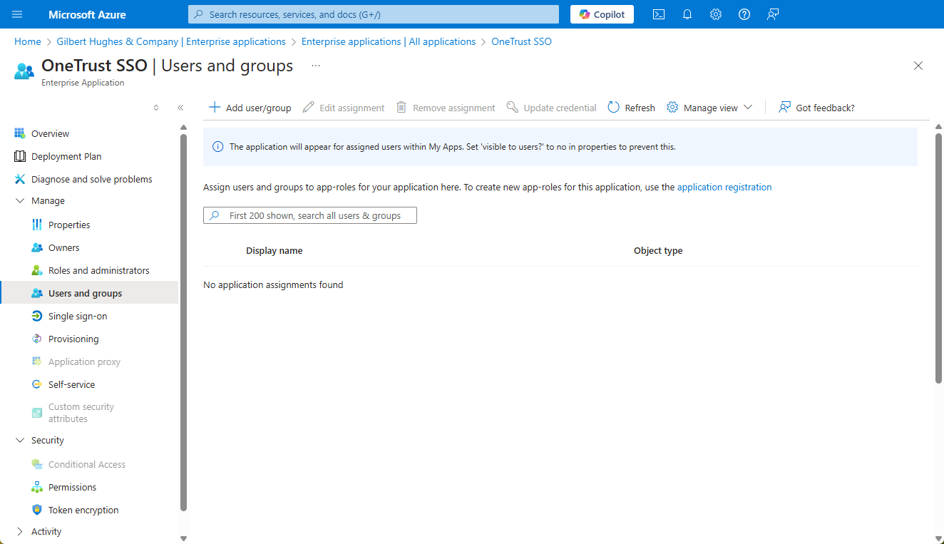Open the ellipsis menu beside the page title

pos(315,65)
